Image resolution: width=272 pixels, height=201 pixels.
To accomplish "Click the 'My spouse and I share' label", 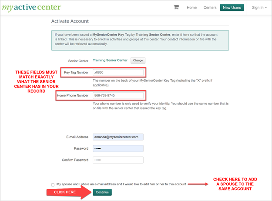I will 121,184.
